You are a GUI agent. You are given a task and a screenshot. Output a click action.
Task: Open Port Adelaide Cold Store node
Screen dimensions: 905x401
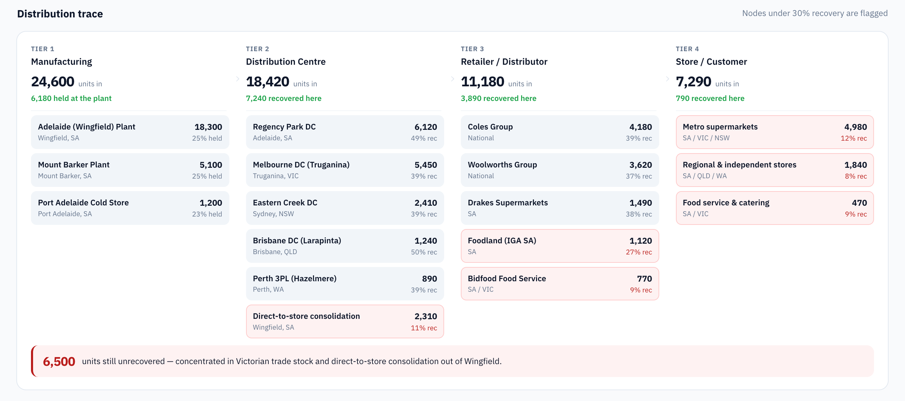[130, 208]
